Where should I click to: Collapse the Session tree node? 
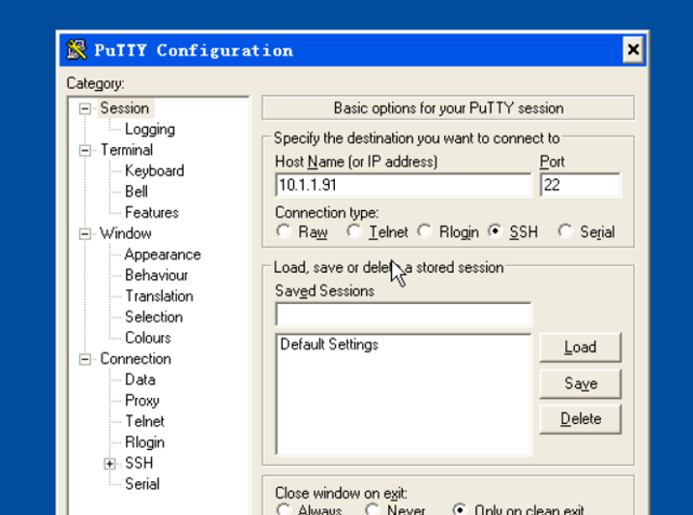tap(84, 108)
